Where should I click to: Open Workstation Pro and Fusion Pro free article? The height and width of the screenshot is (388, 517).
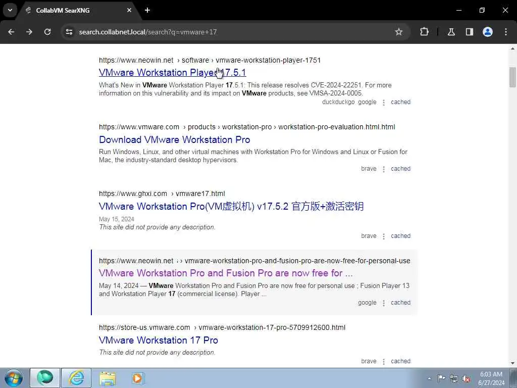click(226, 273)
